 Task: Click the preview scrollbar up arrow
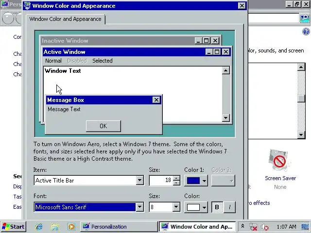tap(225, 70)
